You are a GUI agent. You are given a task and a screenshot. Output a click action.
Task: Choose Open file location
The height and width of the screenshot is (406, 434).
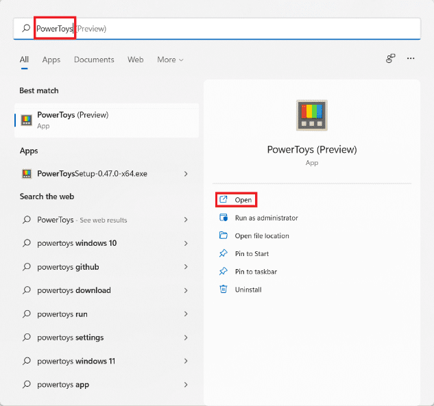coord(254,236)
